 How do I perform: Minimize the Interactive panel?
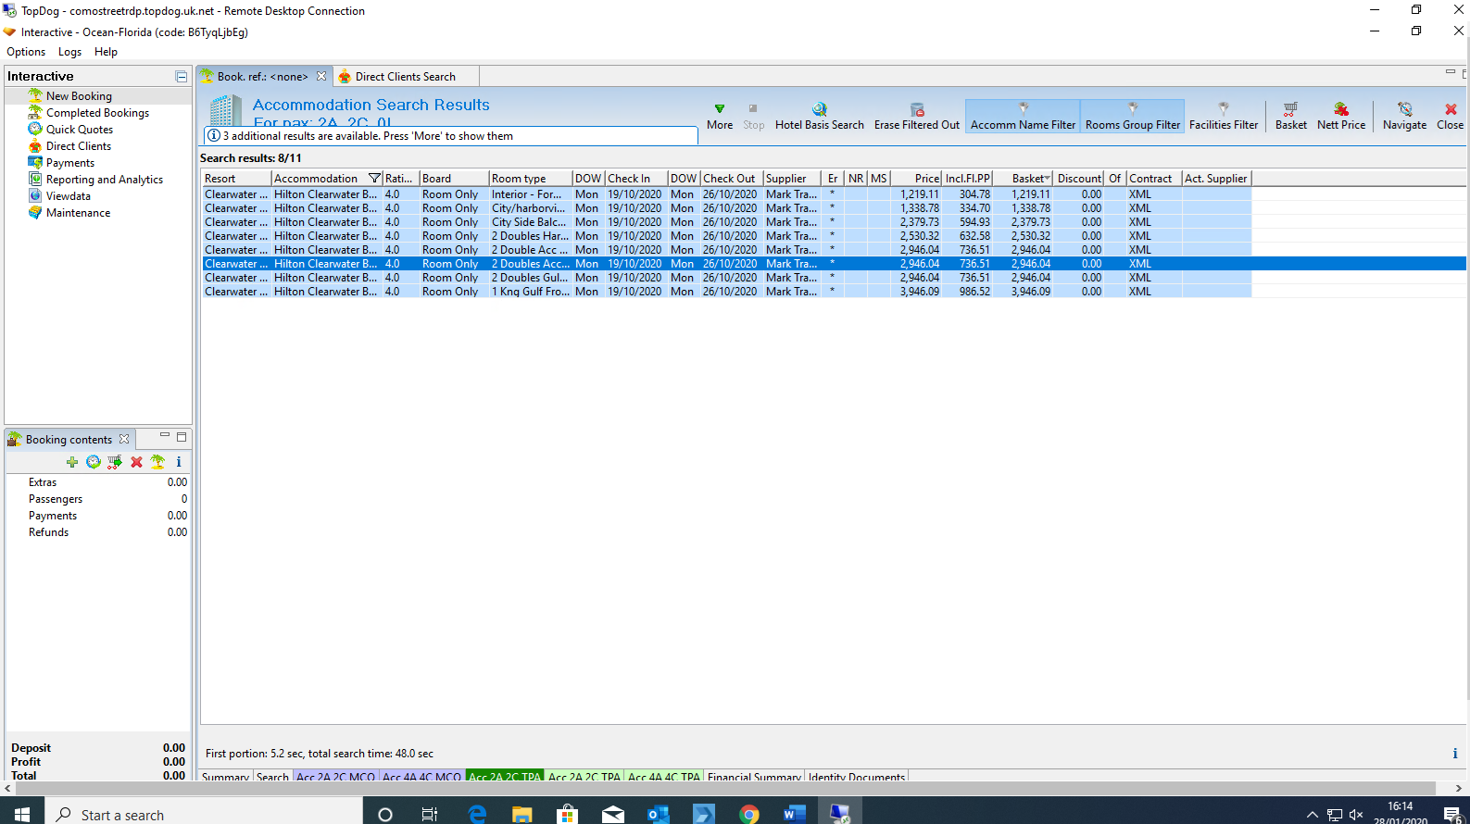[x=182, y=77]
